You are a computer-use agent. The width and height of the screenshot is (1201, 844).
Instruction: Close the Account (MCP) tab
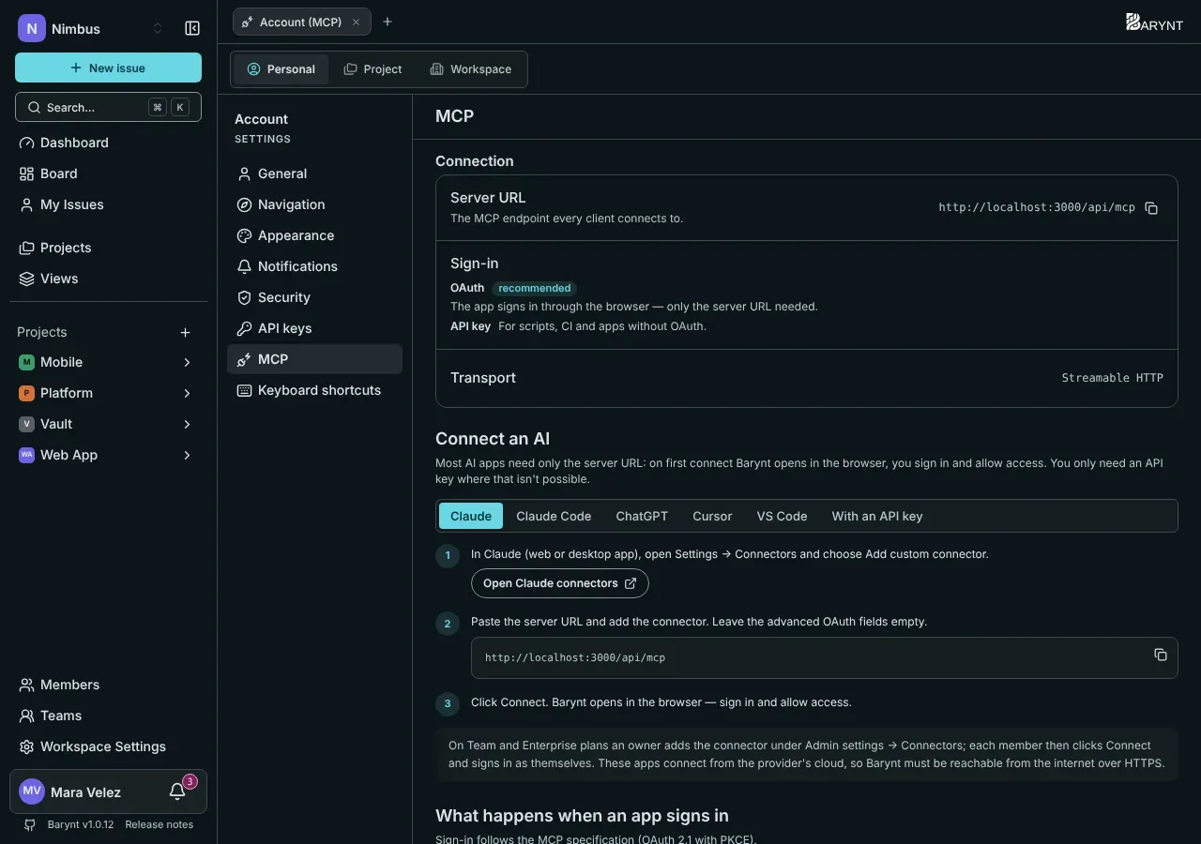pyautogui.click(x=356, y=22)
